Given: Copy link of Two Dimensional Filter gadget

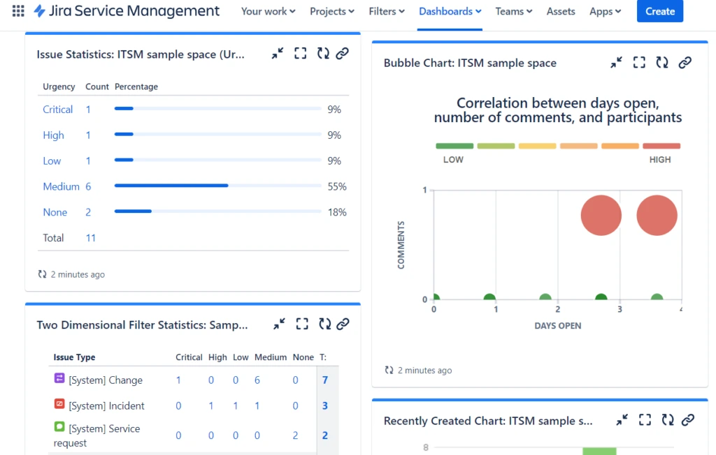Looking at the screenshot, I should [343, 325].
